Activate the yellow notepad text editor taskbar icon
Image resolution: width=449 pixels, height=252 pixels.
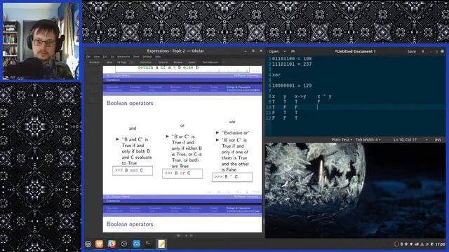161,244
